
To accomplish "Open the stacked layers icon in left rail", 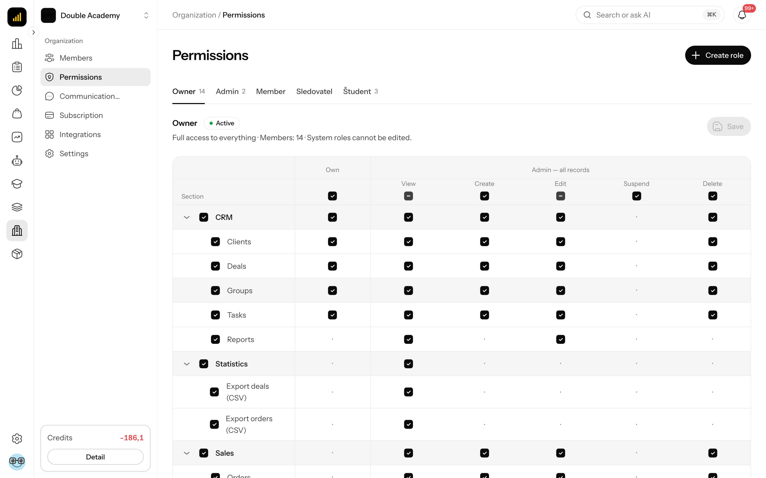I will pyautogui.click(x=17, y=207).
